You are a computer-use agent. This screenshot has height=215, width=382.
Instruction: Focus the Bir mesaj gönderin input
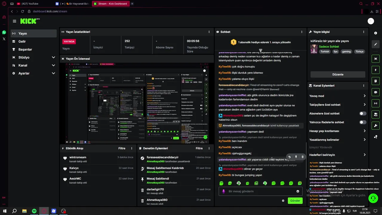pos(261,191)
